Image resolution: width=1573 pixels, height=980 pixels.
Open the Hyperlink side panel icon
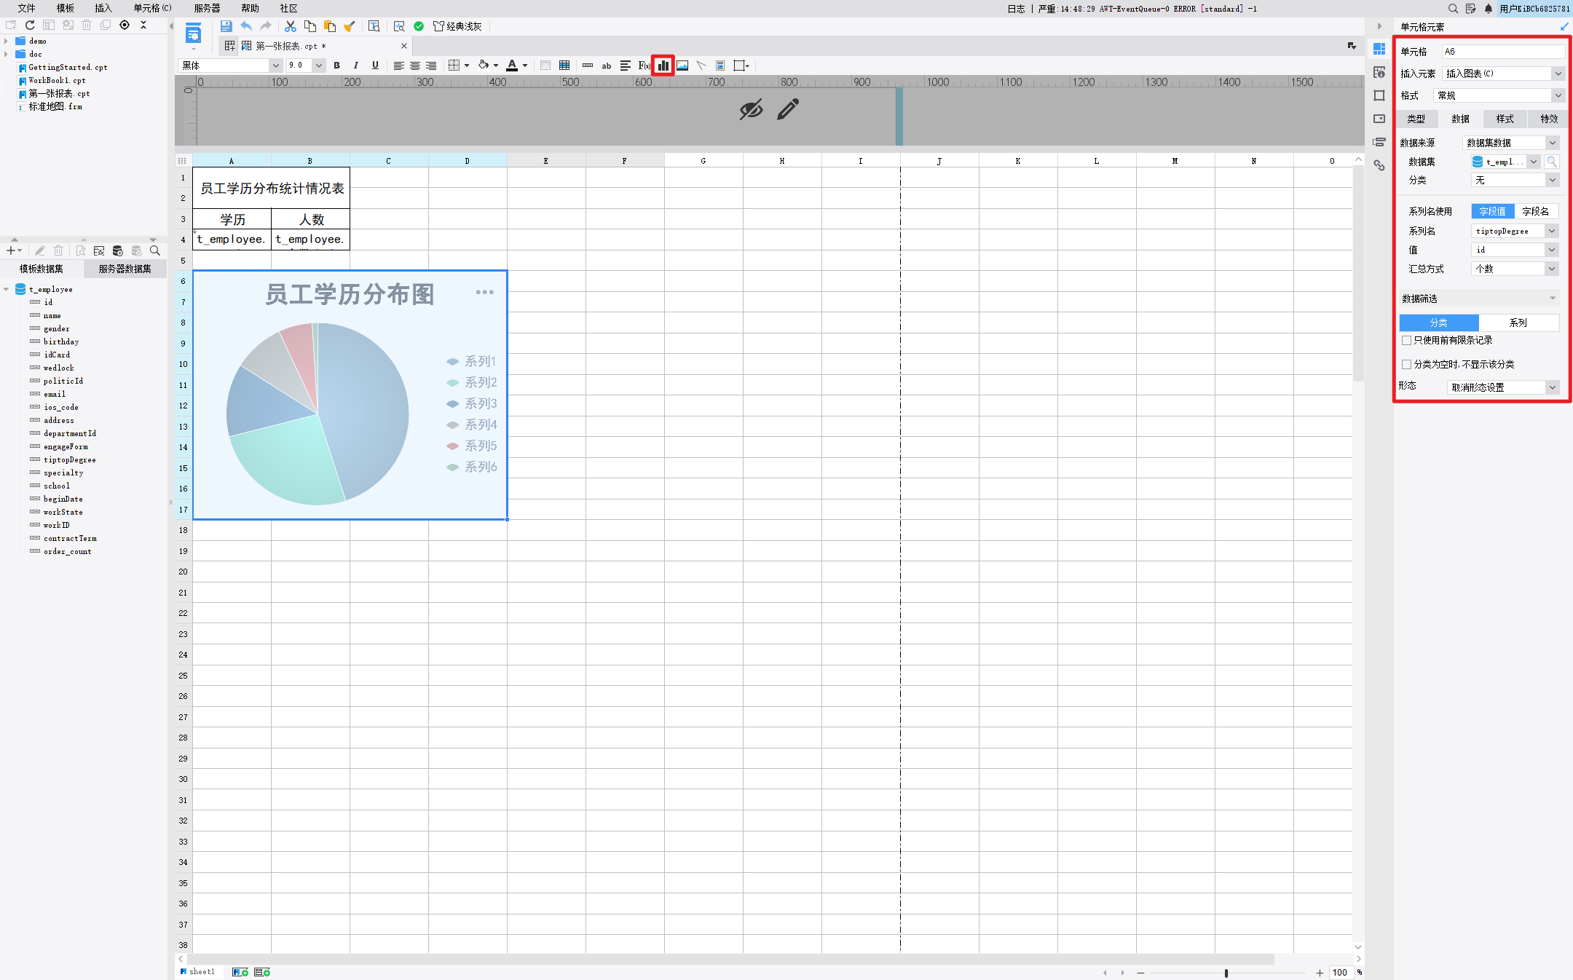coord(1379,165)
